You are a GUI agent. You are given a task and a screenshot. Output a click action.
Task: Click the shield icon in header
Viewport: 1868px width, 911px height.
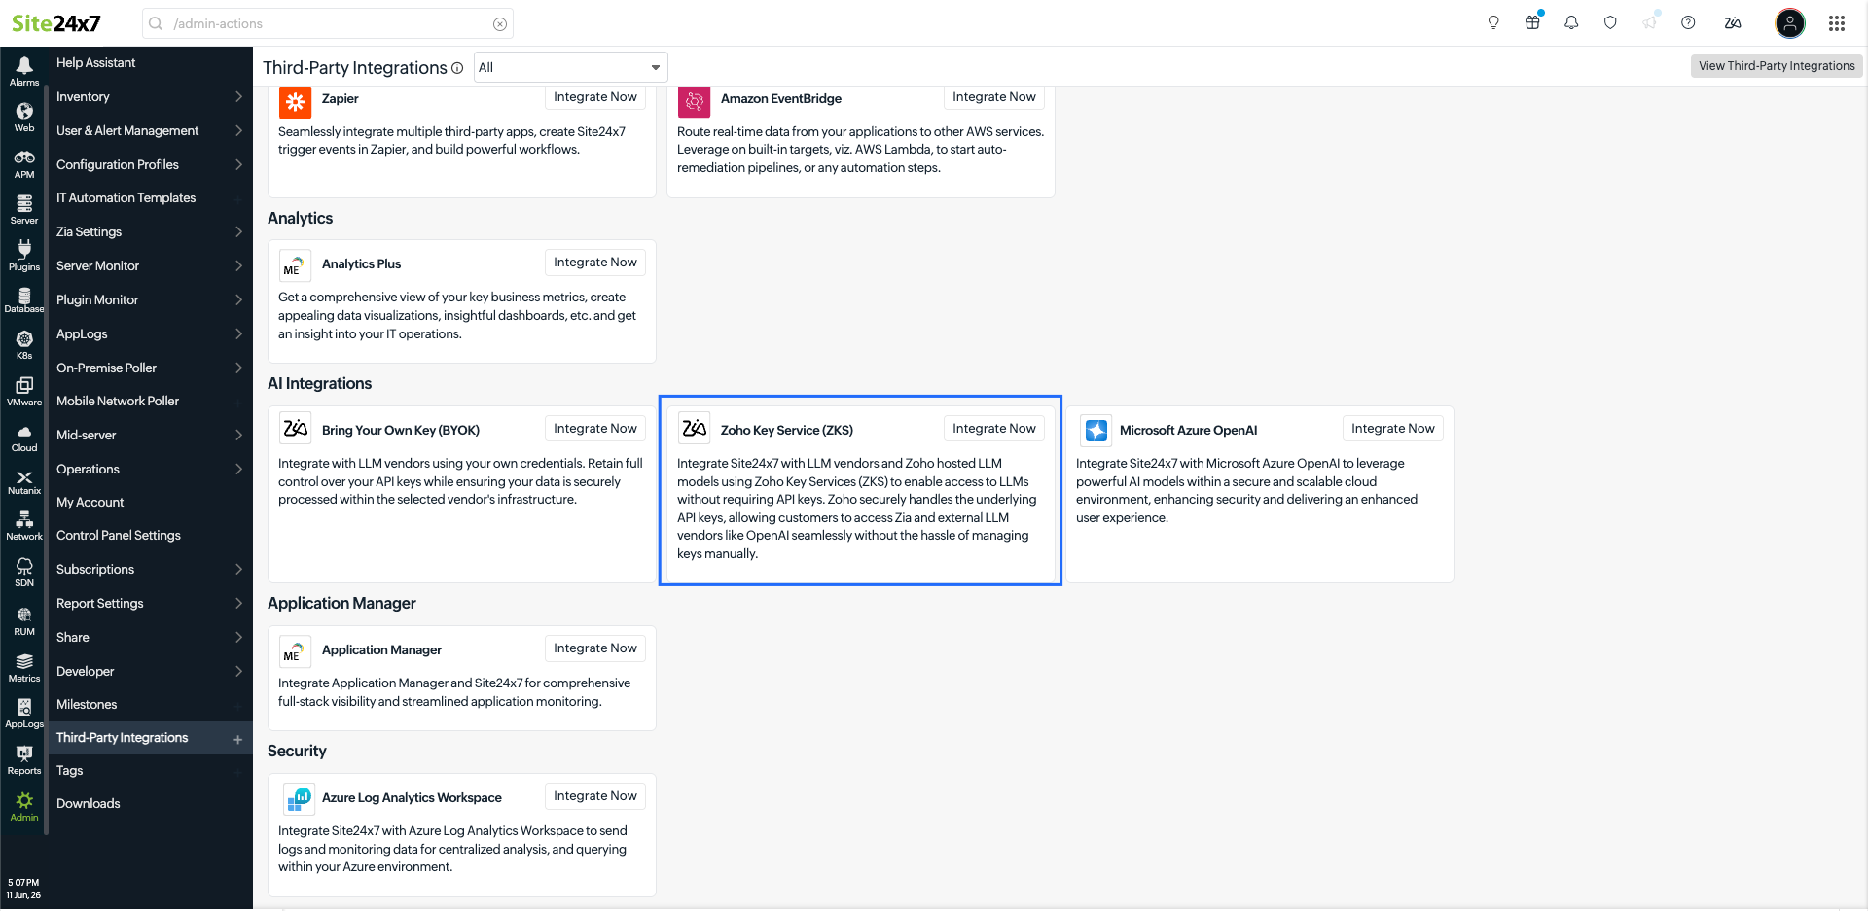(1610, 22)
